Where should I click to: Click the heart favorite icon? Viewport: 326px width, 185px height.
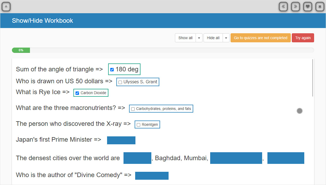coord(307,7)
